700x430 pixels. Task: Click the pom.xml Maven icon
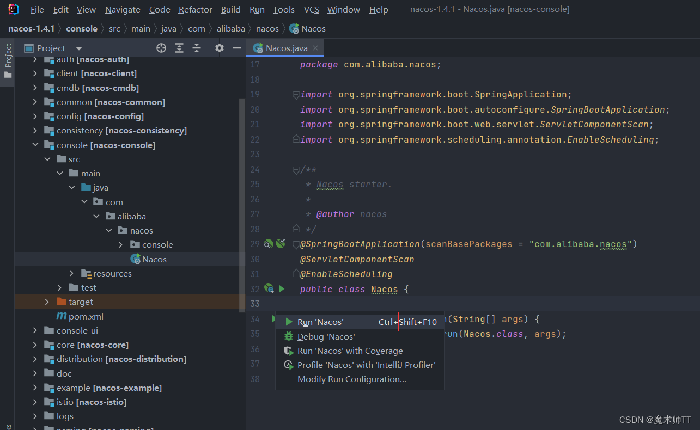[62, 316]
